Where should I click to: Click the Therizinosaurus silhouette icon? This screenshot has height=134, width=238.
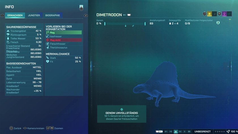(48, 48)
